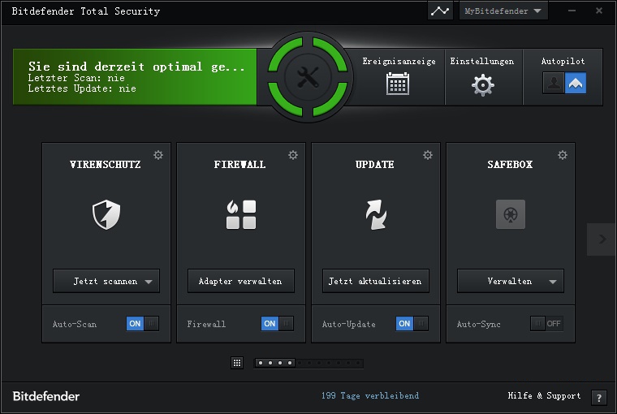Minimize the Bitdefender window
This screenshot has height=414, width=617.
tap(572, 11)
